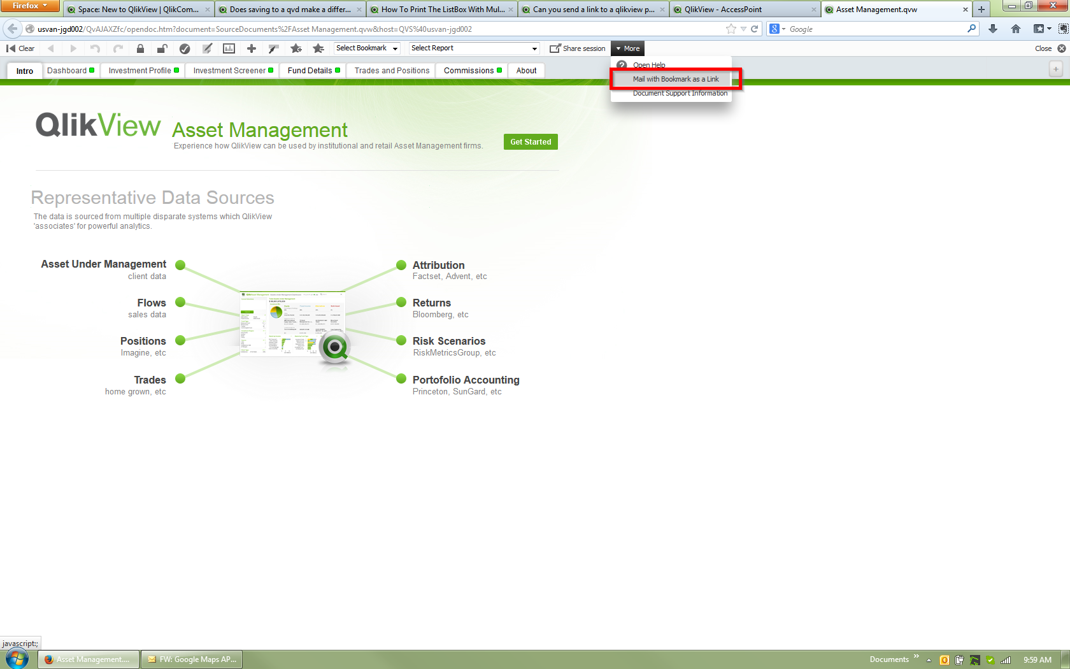
Task: Click the Back selection arrow in QlikView toolbar
Action: click(x=51, y=48)
